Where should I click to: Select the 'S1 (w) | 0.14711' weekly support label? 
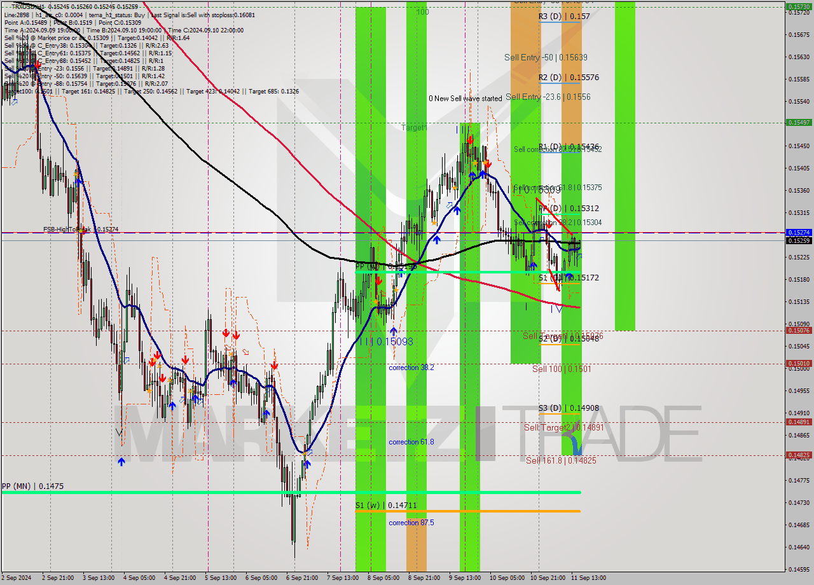pyautogui.click(x=385, y=506)
